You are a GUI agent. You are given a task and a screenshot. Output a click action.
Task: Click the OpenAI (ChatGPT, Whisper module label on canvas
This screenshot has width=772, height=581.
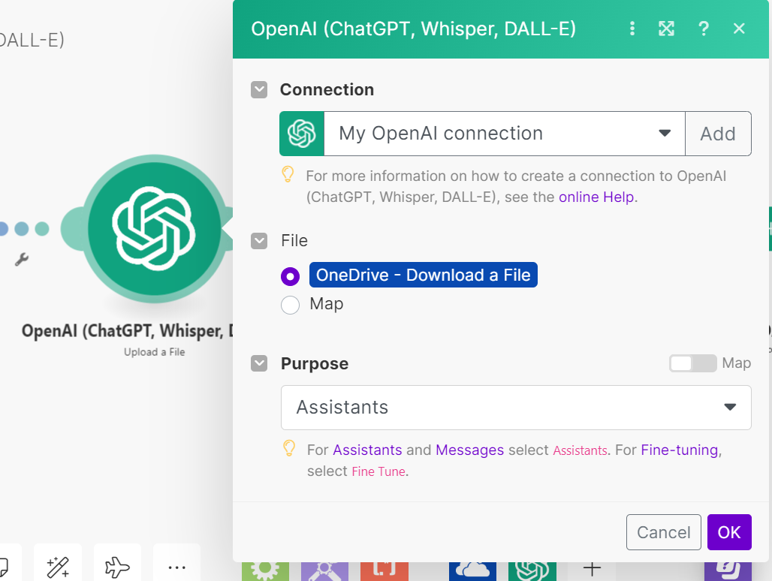coord(127,331)
